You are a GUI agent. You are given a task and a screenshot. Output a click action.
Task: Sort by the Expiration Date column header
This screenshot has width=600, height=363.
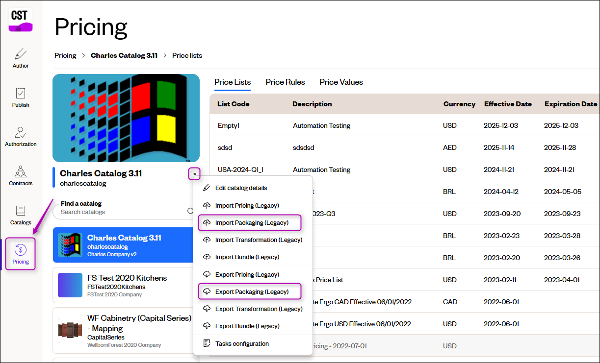point(571,104)
